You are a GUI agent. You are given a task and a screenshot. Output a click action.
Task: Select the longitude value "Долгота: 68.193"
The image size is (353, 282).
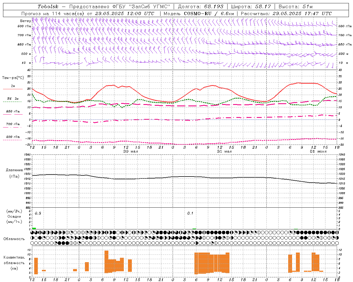point(201,7)
